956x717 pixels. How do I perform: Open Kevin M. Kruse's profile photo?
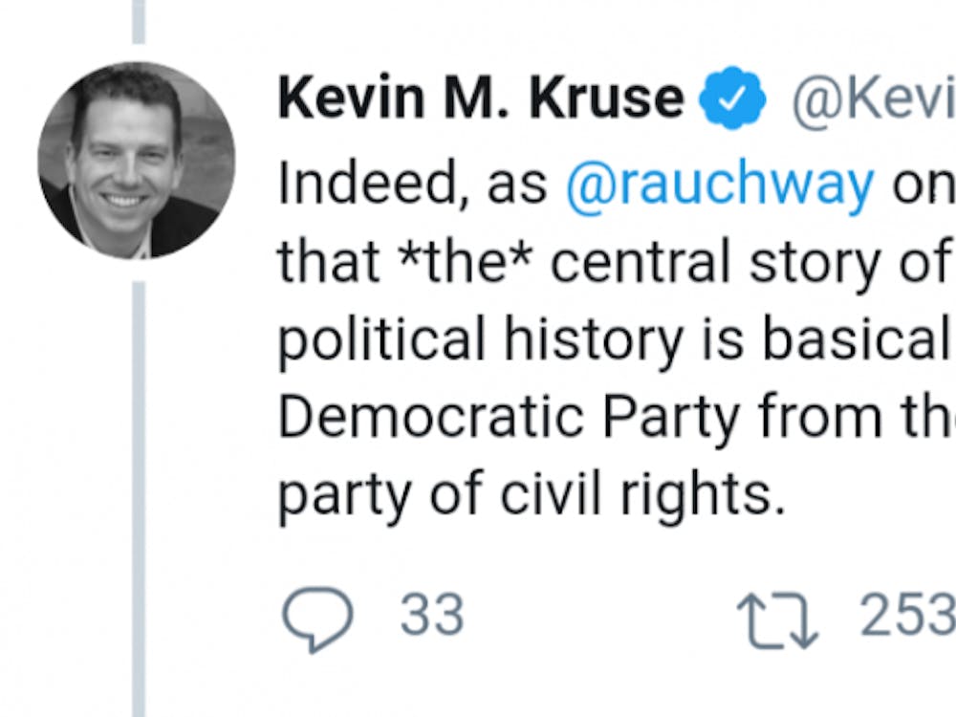[136, 161]
